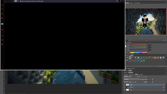Apply the orange-red style in Styles panel
The image size is (167, 94).
(x=127, y=58)
